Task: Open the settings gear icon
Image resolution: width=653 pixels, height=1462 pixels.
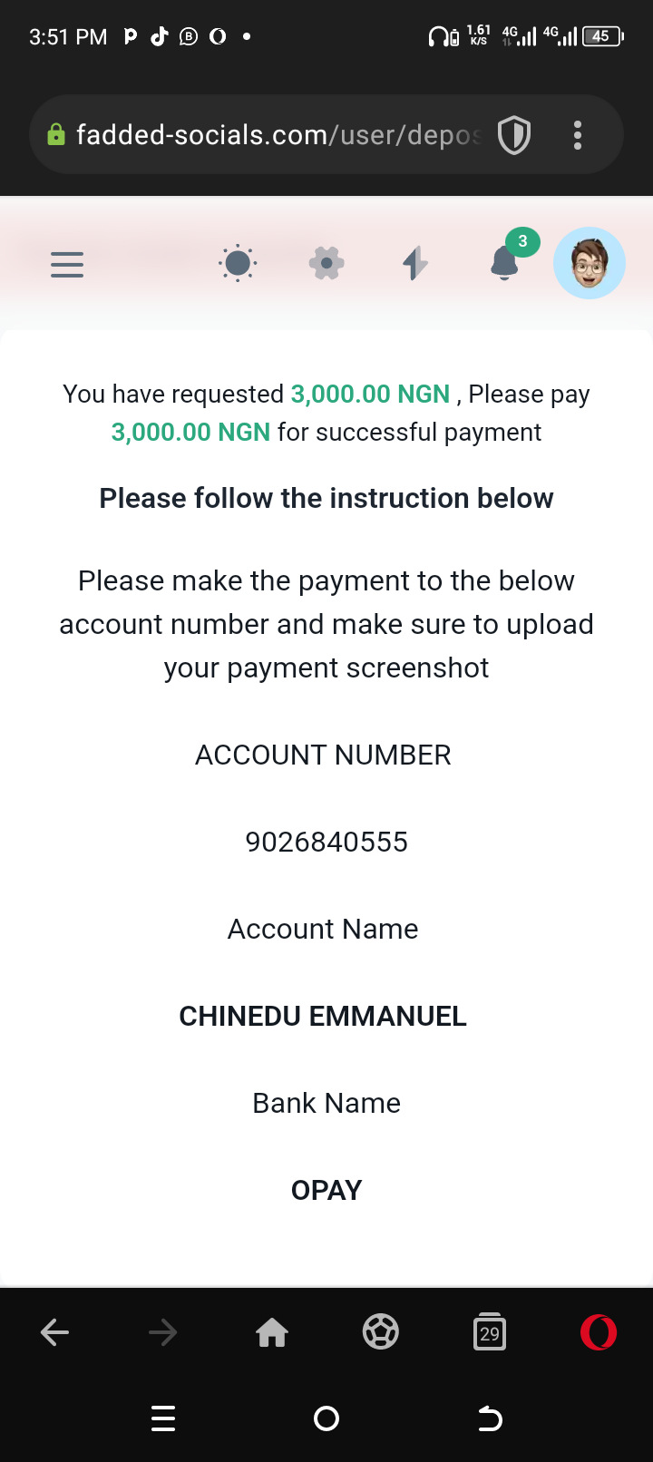Action: click(326, 264)
